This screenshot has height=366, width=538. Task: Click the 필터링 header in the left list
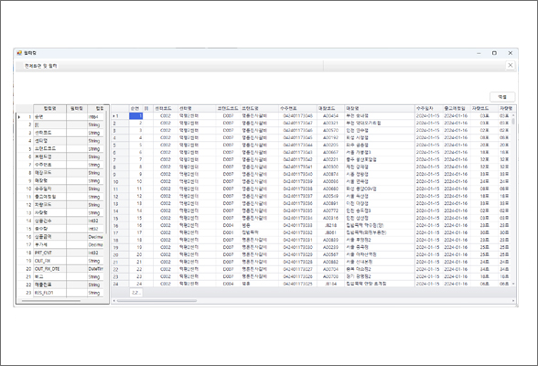77,108
